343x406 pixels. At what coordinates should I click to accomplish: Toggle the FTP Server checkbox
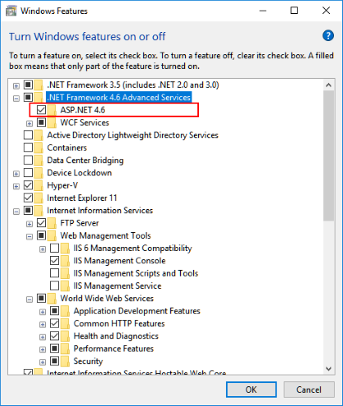tap(41, 223)
